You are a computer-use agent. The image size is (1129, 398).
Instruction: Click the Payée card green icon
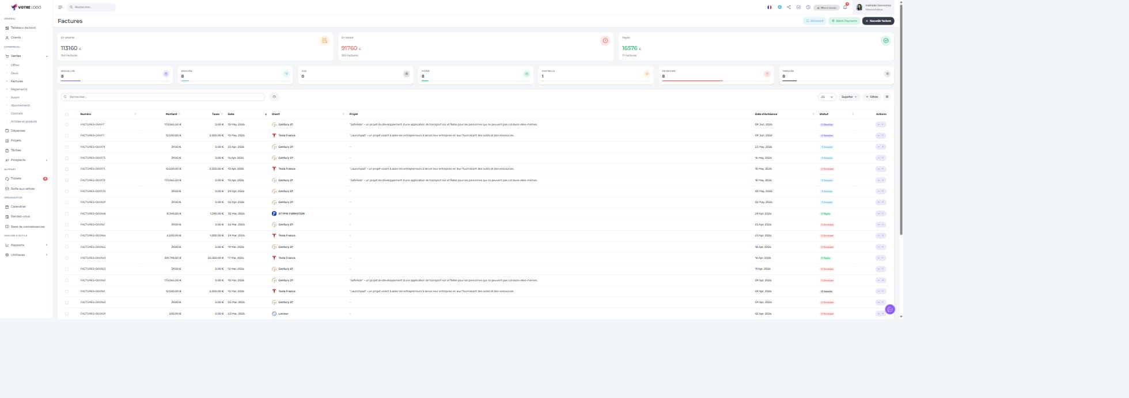pos(526,74)
